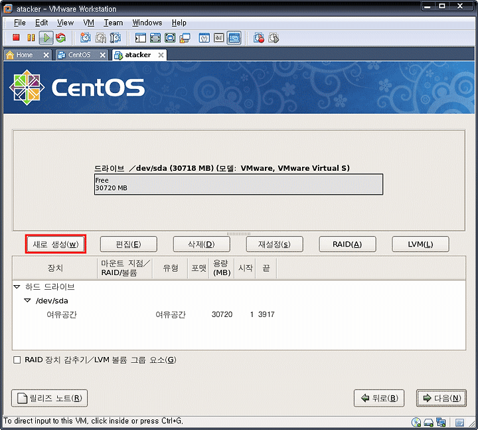
Task: Open the Edit menu
Action: [x=41, y=23]
